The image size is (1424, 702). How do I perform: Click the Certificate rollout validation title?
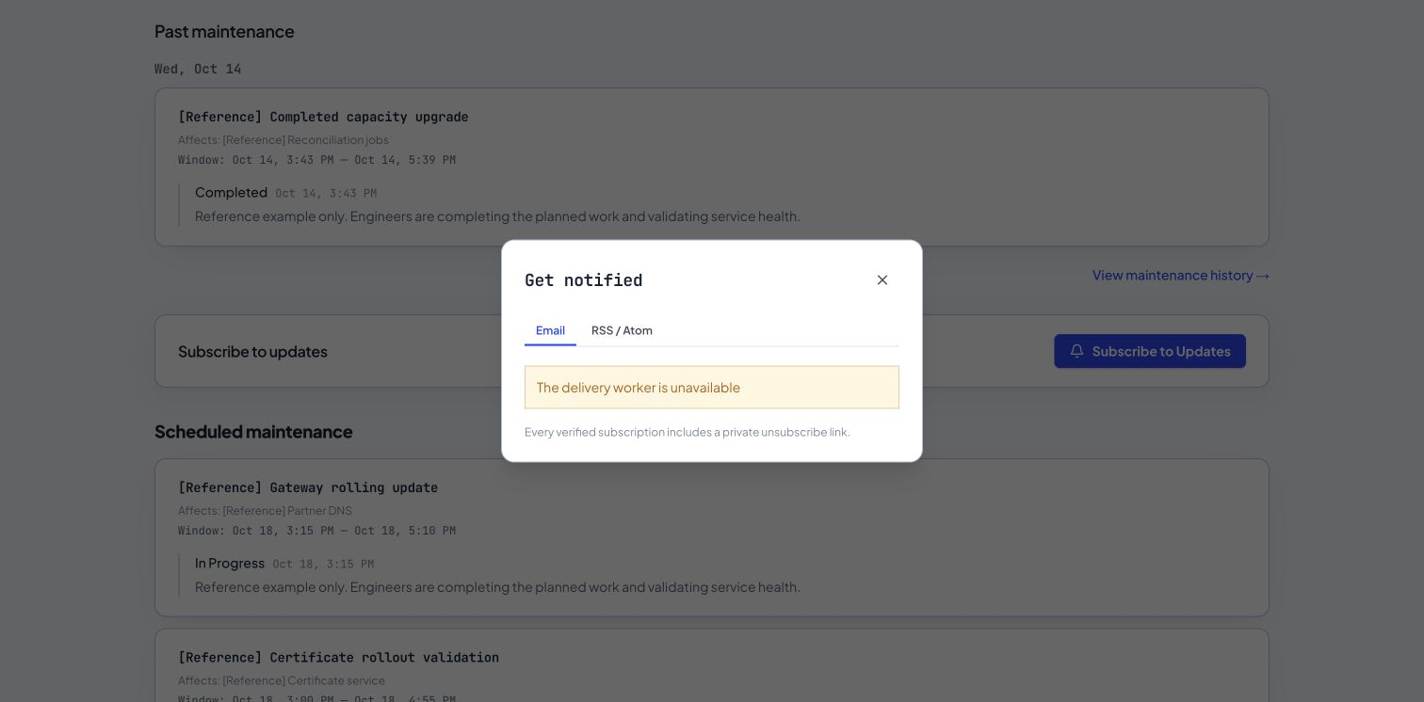point(338,657)
